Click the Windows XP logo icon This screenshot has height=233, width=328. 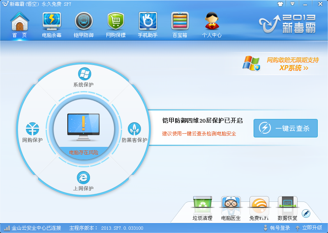pos(251,63)
